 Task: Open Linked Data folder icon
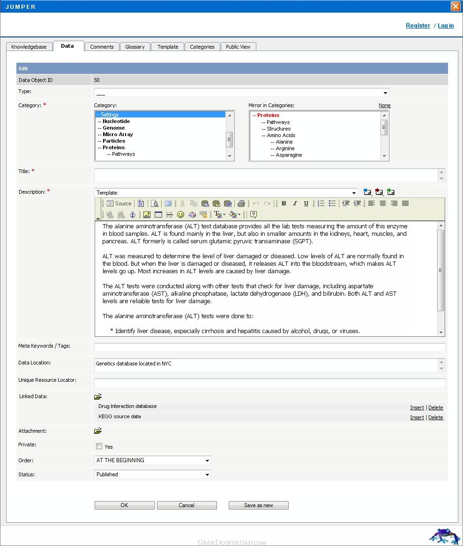(x=98, y=397)
